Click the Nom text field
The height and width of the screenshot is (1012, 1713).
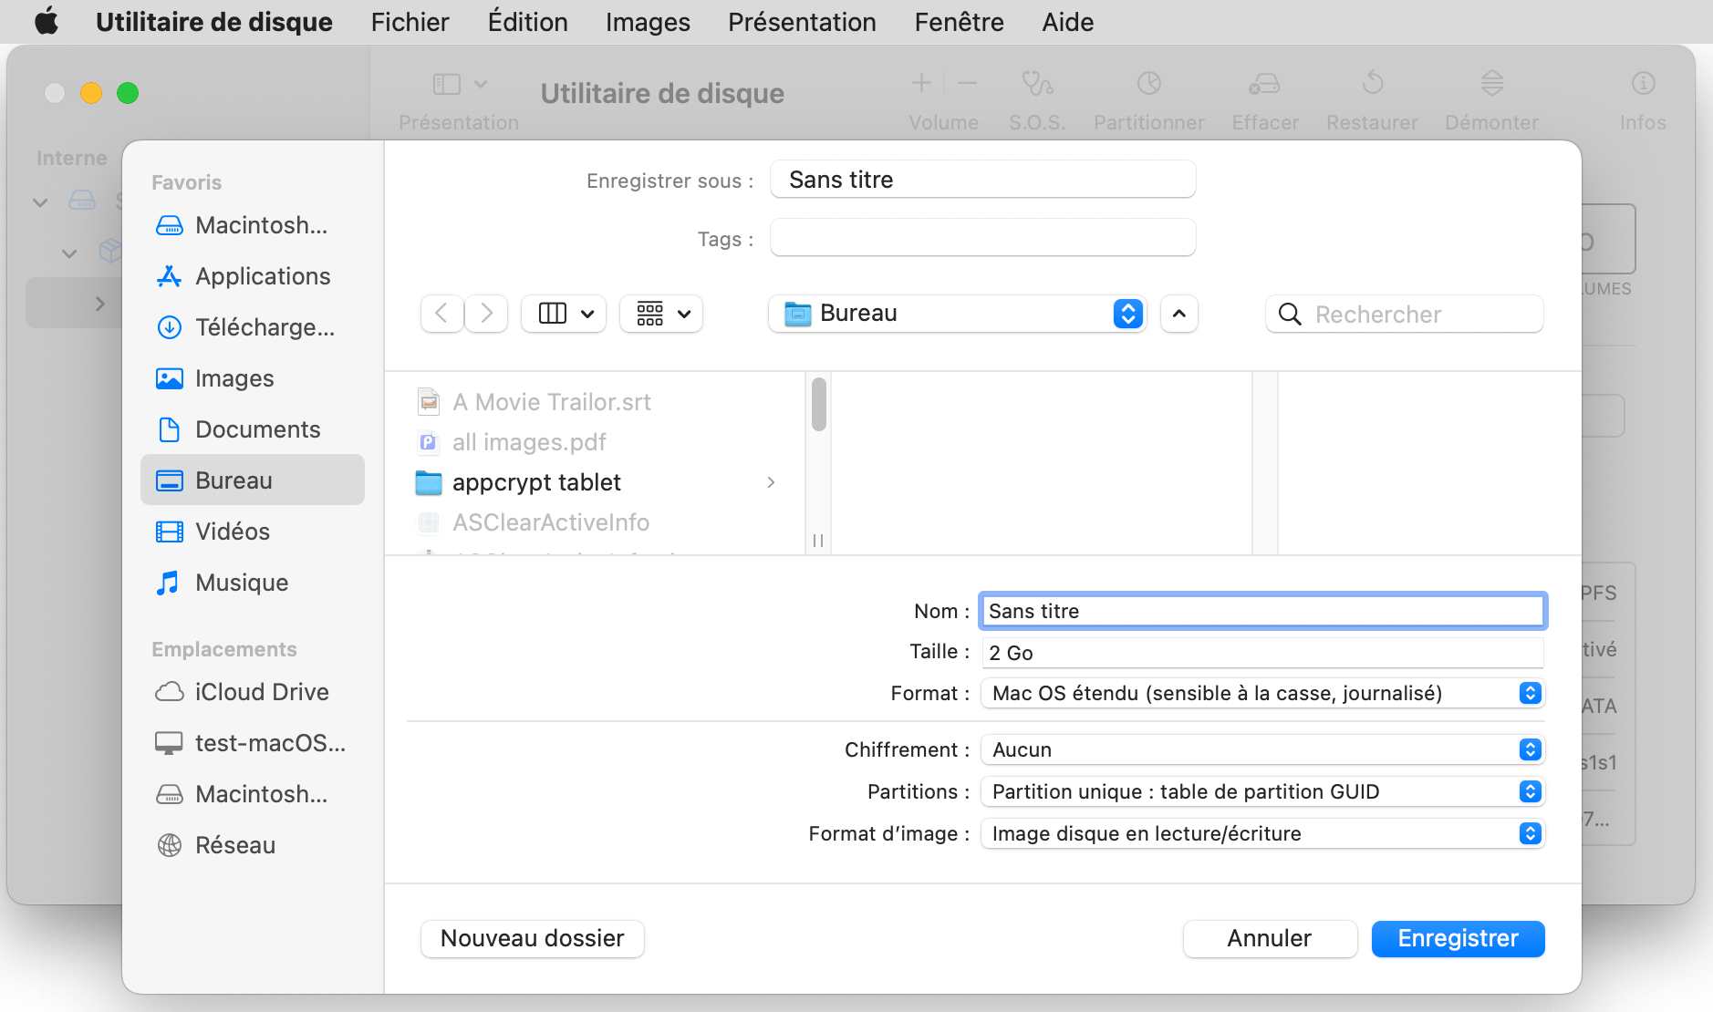point(1263,611)
